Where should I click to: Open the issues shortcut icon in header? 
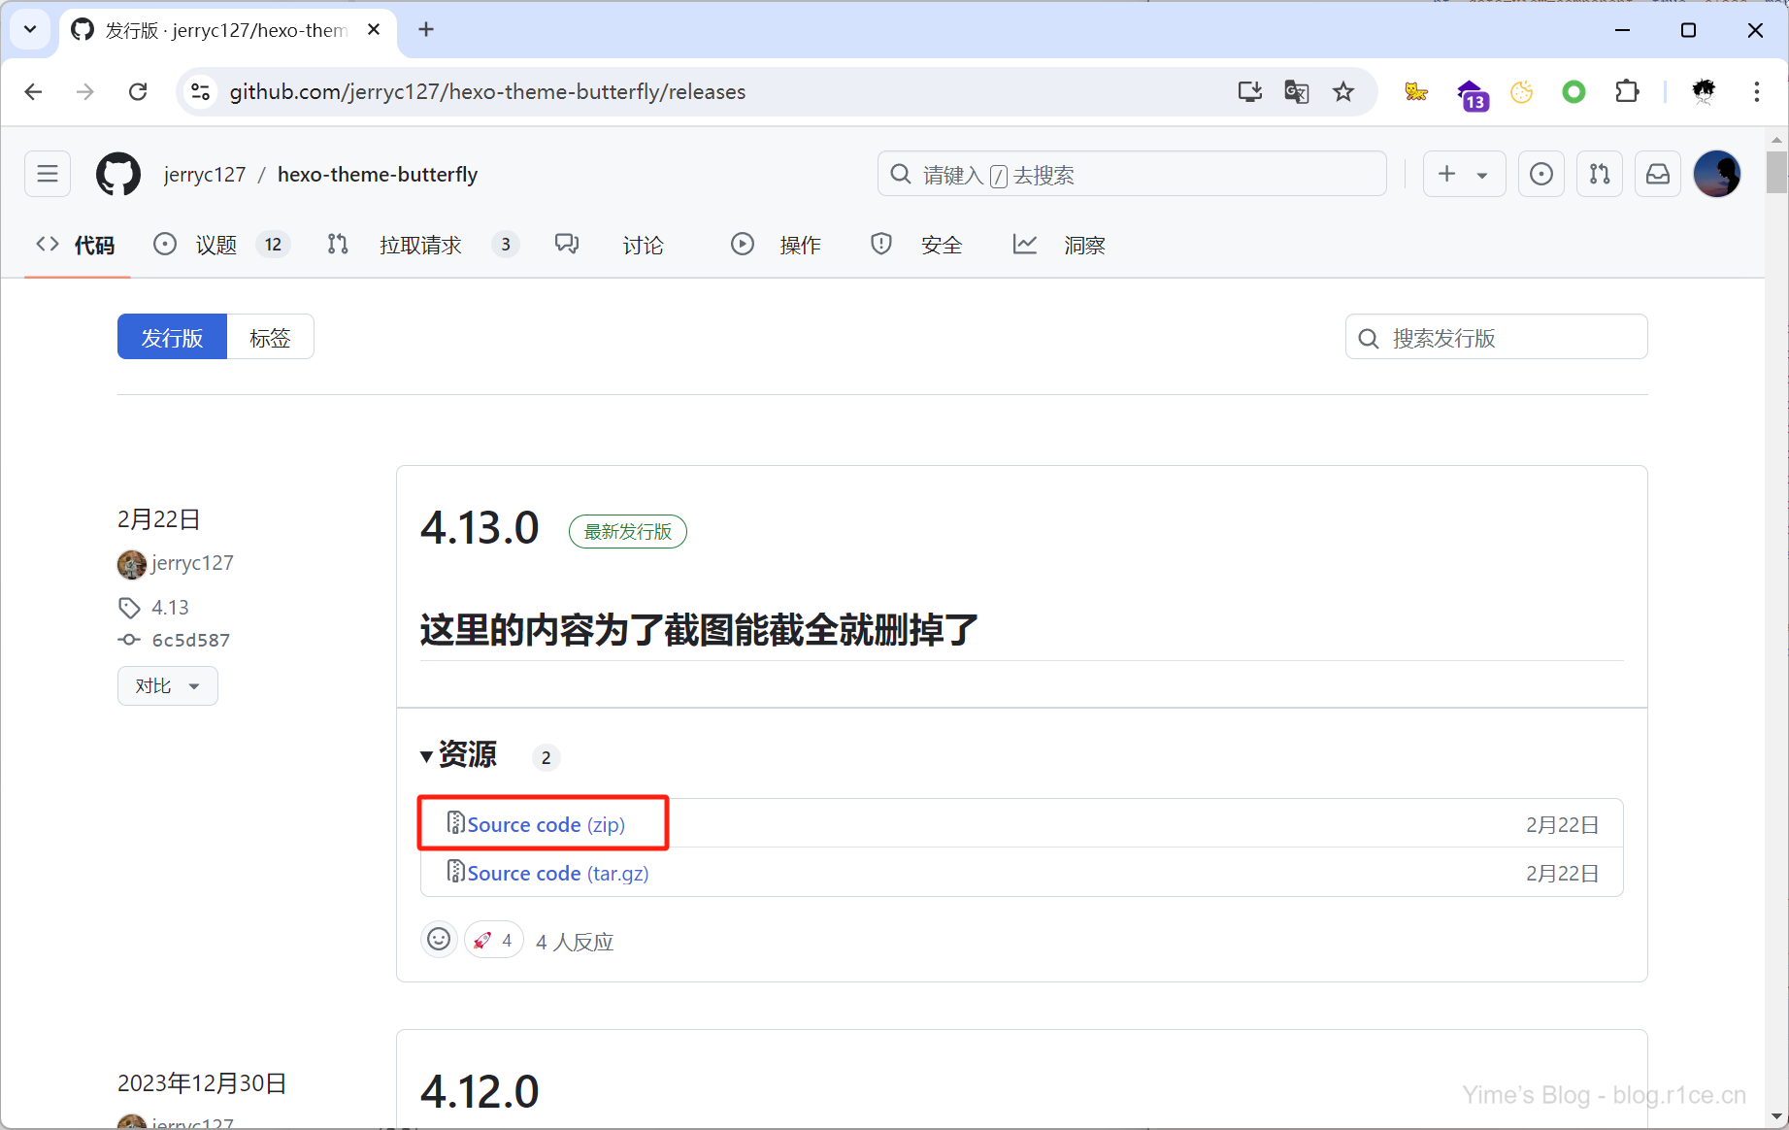tap(1541, 175)
